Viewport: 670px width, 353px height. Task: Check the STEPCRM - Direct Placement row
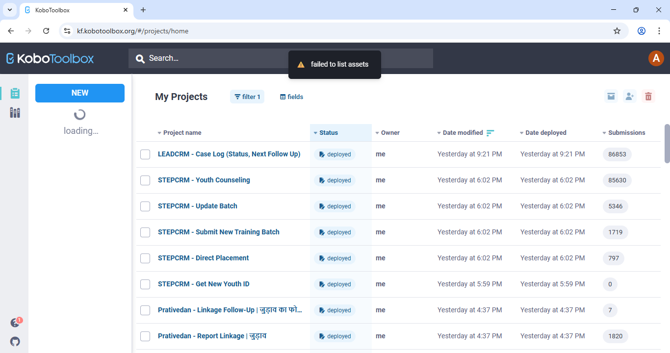[145, 258]
